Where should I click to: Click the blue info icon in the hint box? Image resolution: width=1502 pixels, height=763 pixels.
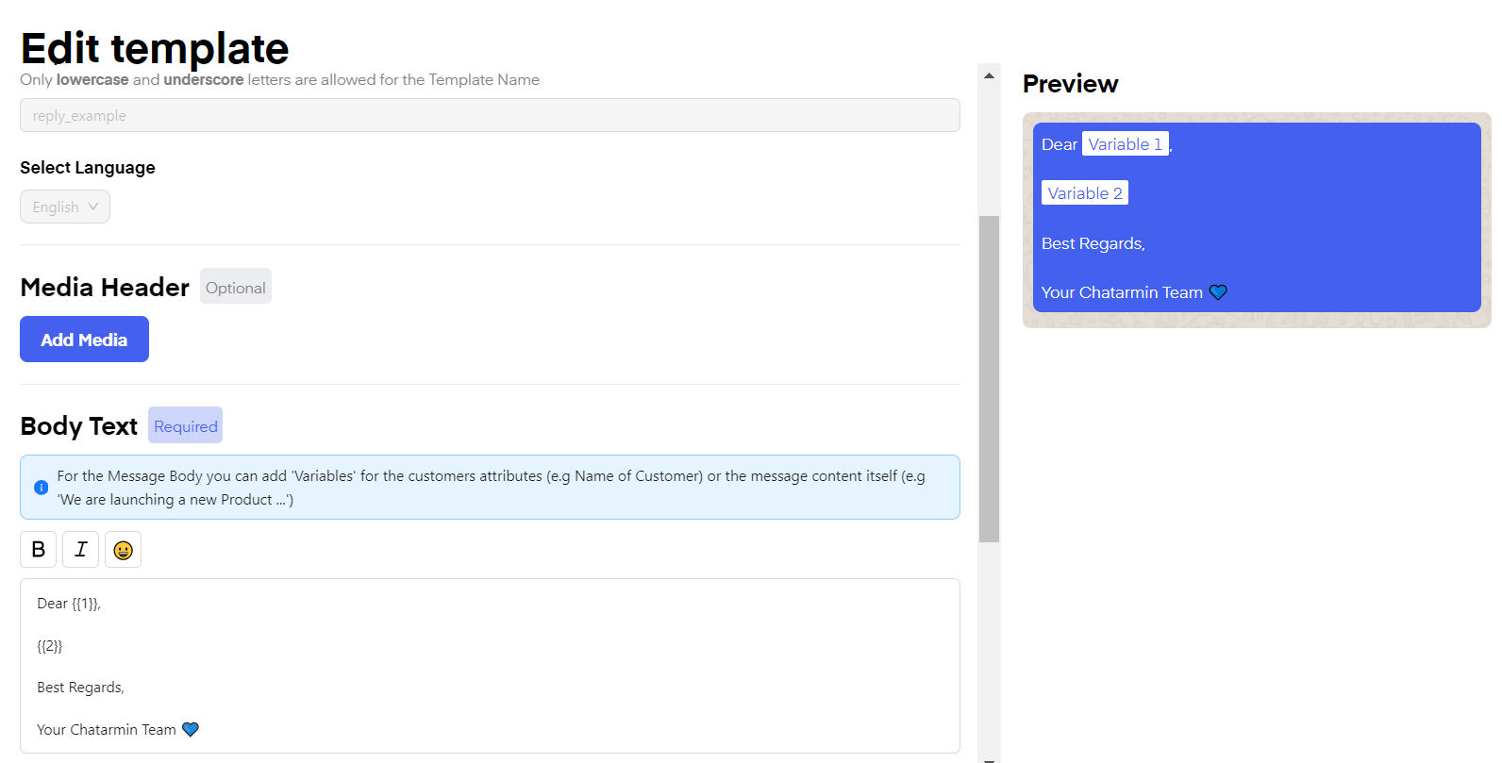41,488
